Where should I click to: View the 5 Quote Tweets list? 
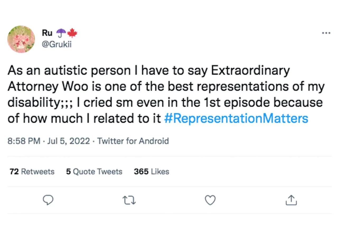tap(94, 172)
